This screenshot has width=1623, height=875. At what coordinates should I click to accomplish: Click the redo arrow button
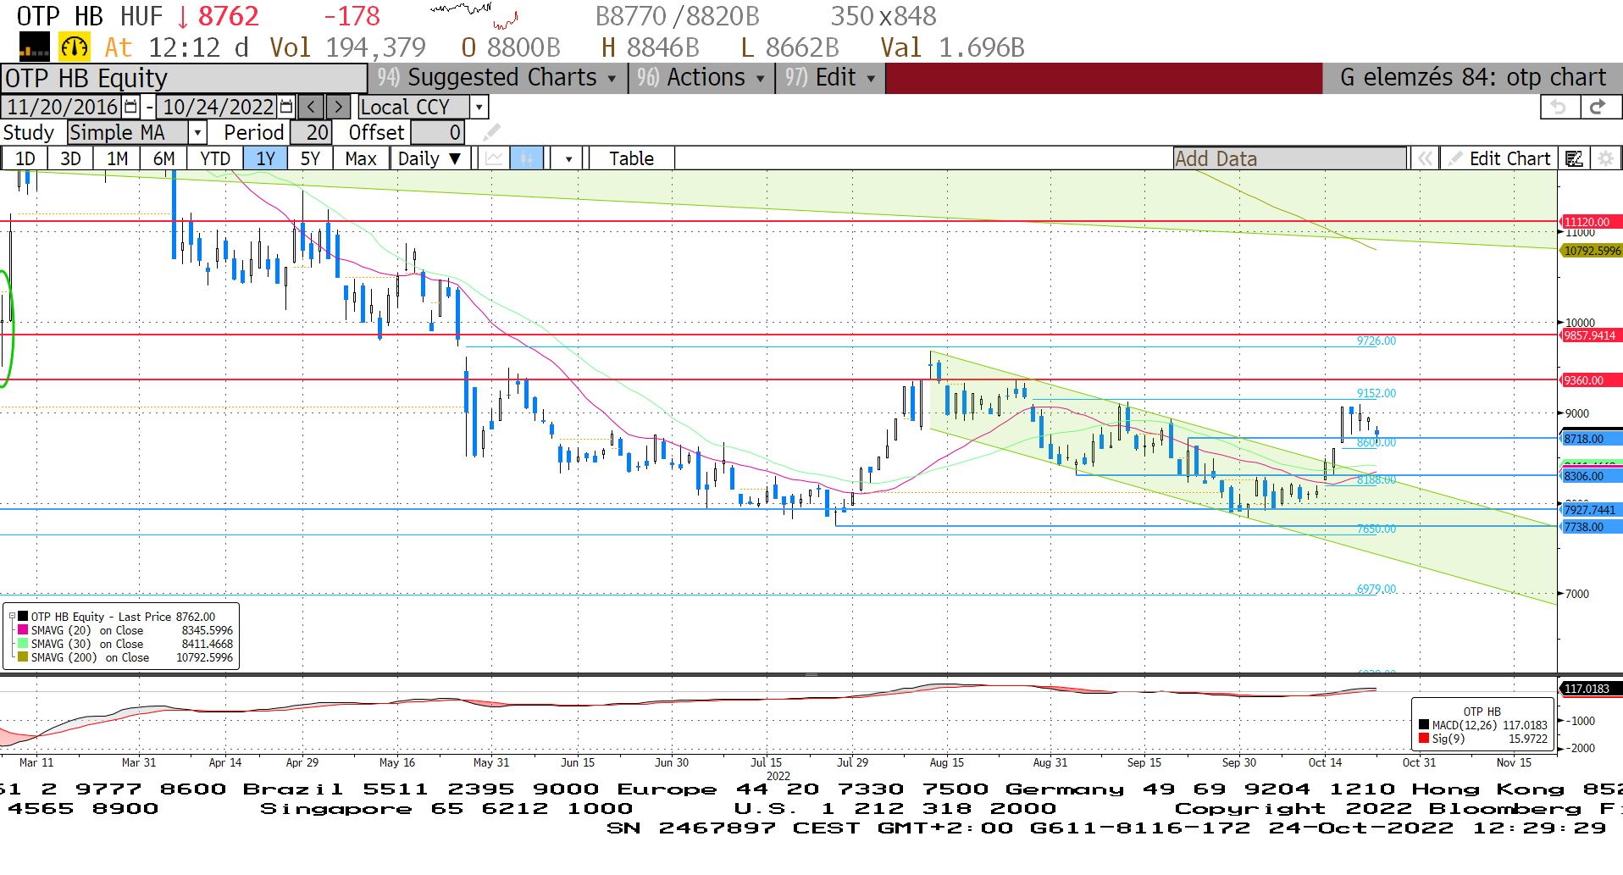pyautogui.click(x=1599, y=107)
